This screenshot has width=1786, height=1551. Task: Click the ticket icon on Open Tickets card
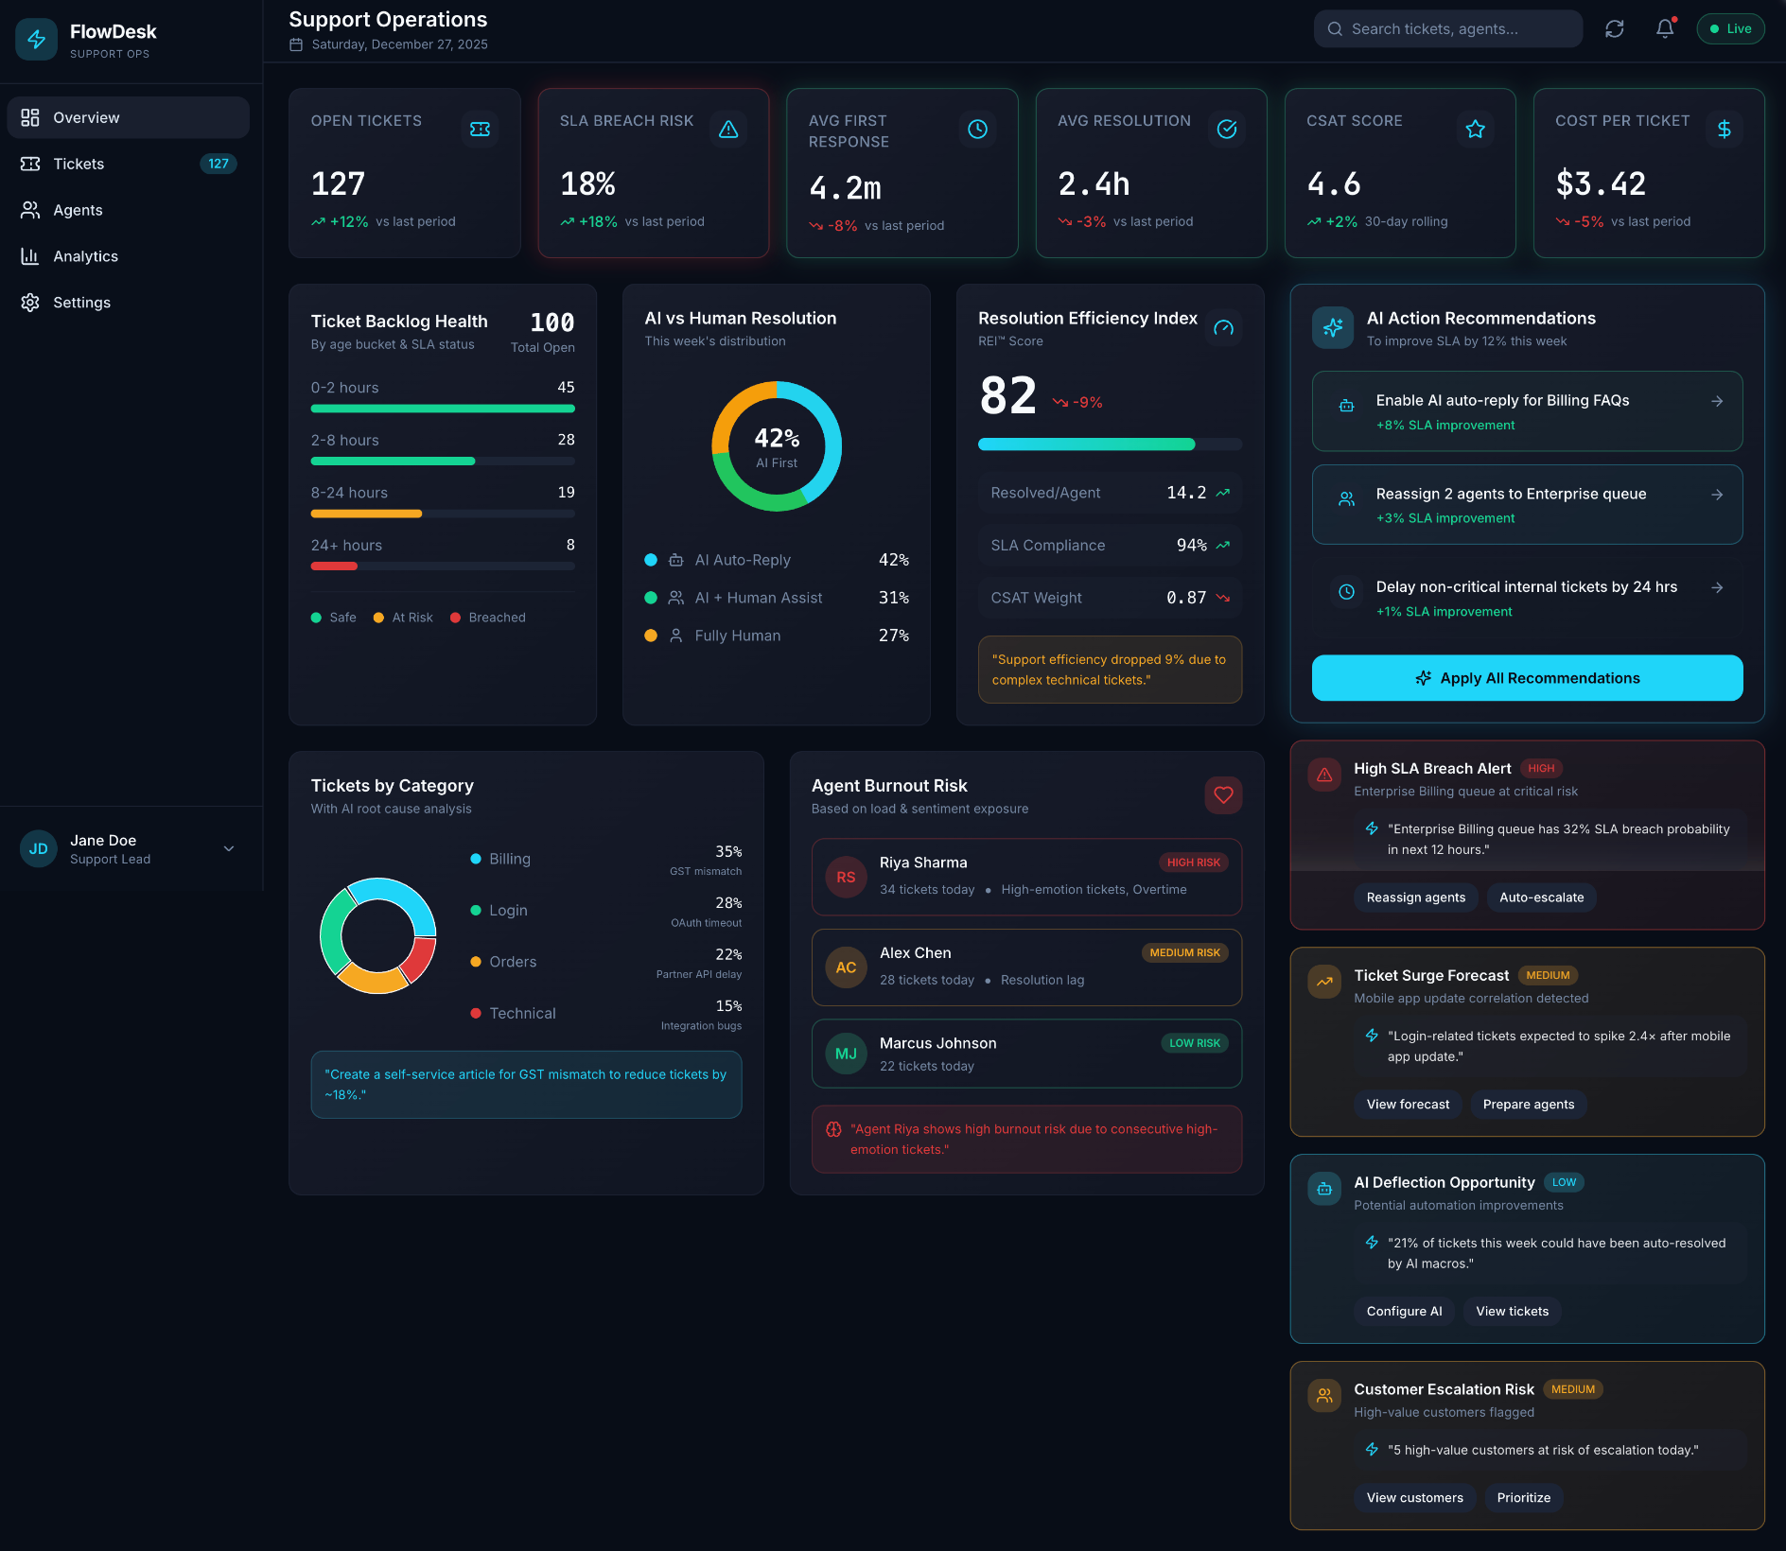click(480, 129)
